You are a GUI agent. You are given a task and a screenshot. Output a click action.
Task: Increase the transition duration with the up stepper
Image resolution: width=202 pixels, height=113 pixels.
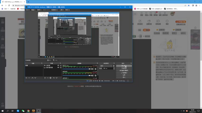pos(114,68)
